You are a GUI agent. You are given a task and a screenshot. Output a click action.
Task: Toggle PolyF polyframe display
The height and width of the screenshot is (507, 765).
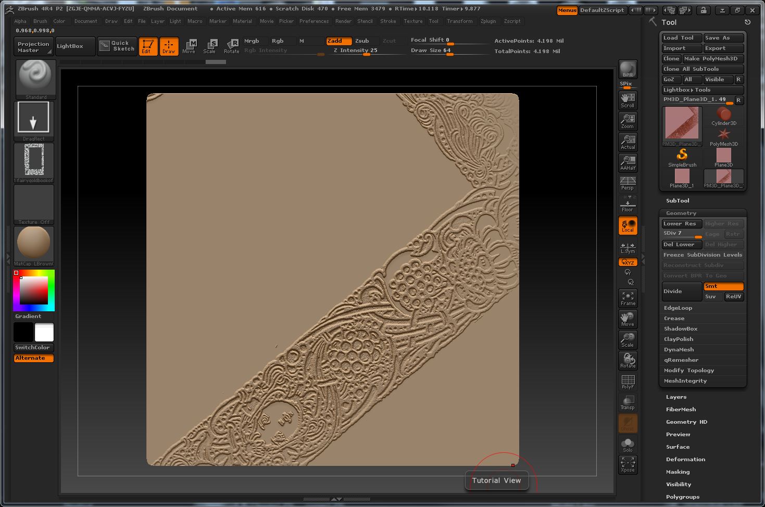(628, 381)
